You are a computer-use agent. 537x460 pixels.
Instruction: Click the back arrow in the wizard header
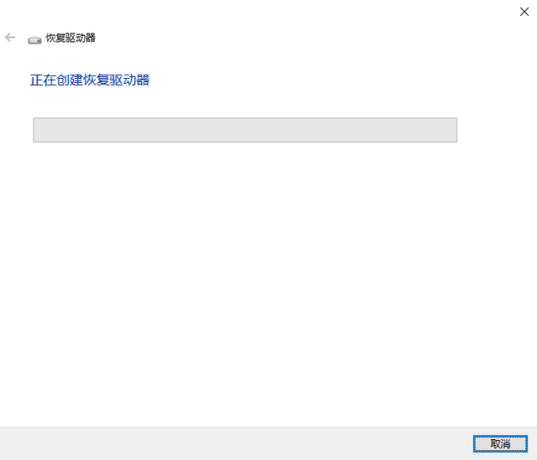point(10,37)
